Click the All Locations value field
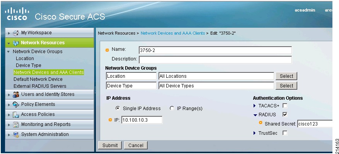The width and height of the screenshot is (339, 154). [x=216, y=76]
